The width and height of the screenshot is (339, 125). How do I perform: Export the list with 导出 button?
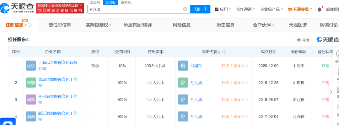[303, 40]
